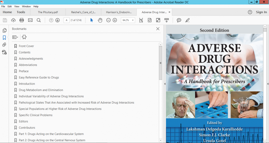Image resolution: width=269 pixels, height=143 pixels.
Task: Click the Zoom in plus icon
Action: click(115, 20)
